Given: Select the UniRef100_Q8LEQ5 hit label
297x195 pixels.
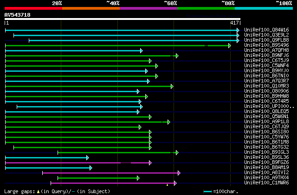Looking at the screenshot, I should click(266, 112).
